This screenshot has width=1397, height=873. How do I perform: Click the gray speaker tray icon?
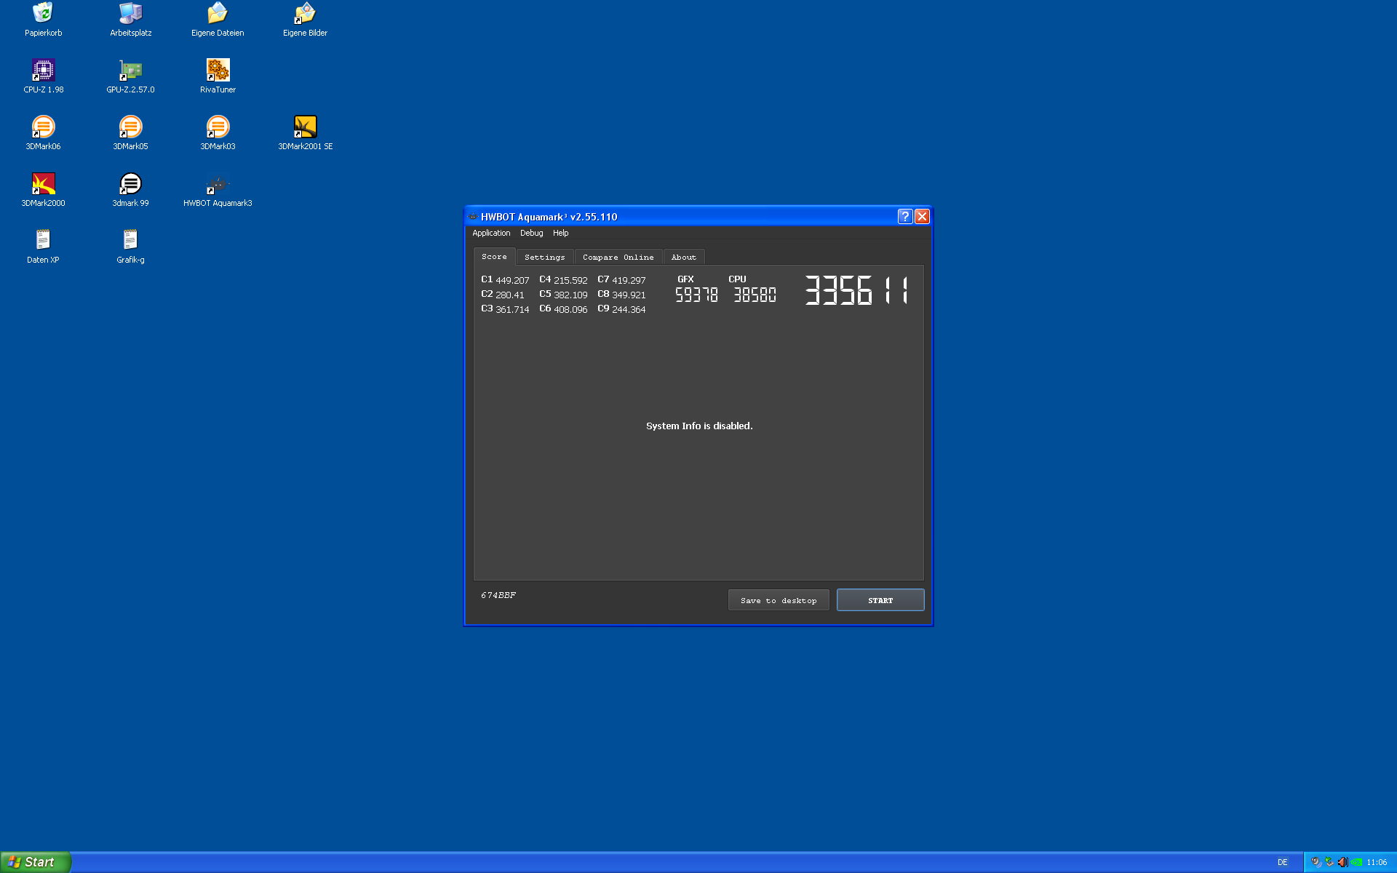point(1316,862)
